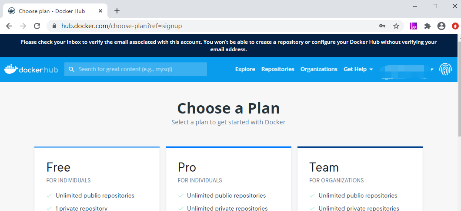
Task: Open saved passwords key icon
Action: point(382,26)
